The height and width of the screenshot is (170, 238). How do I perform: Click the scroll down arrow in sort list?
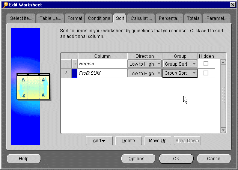(x=223, y=130)
